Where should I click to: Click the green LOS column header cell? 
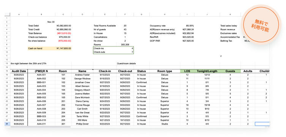[x=187, y=71]
